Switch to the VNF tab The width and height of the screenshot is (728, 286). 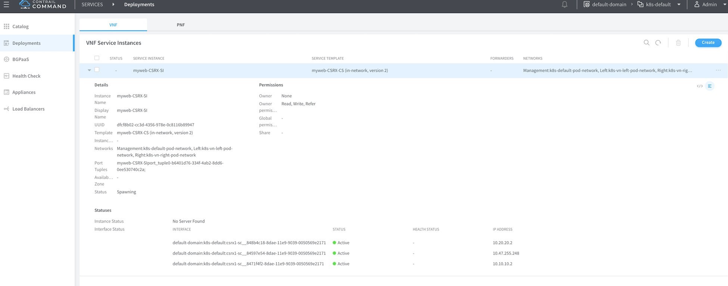(x=113, y=25)
